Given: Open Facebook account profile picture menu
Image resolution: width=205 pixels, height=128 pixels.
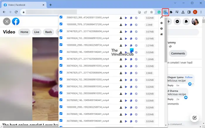Looking at the screenshot, I should coord(195,21).
